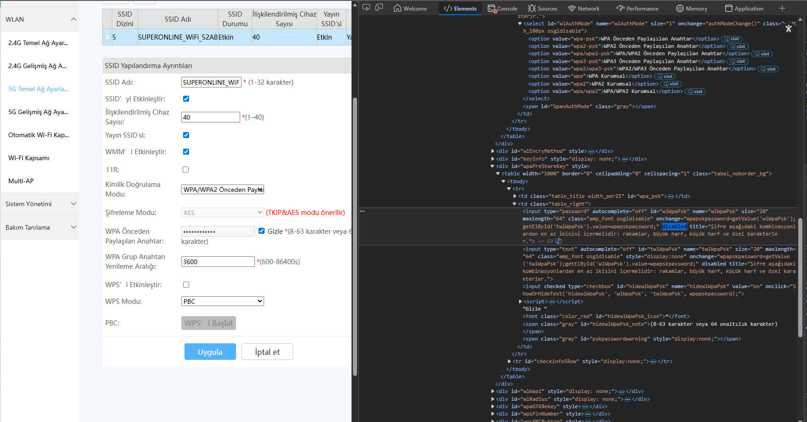This screenshot has width=807, height=422.
Task: Expand collapsed ellipsis in wlEncryMethod div
Action: tap(591, 151)
